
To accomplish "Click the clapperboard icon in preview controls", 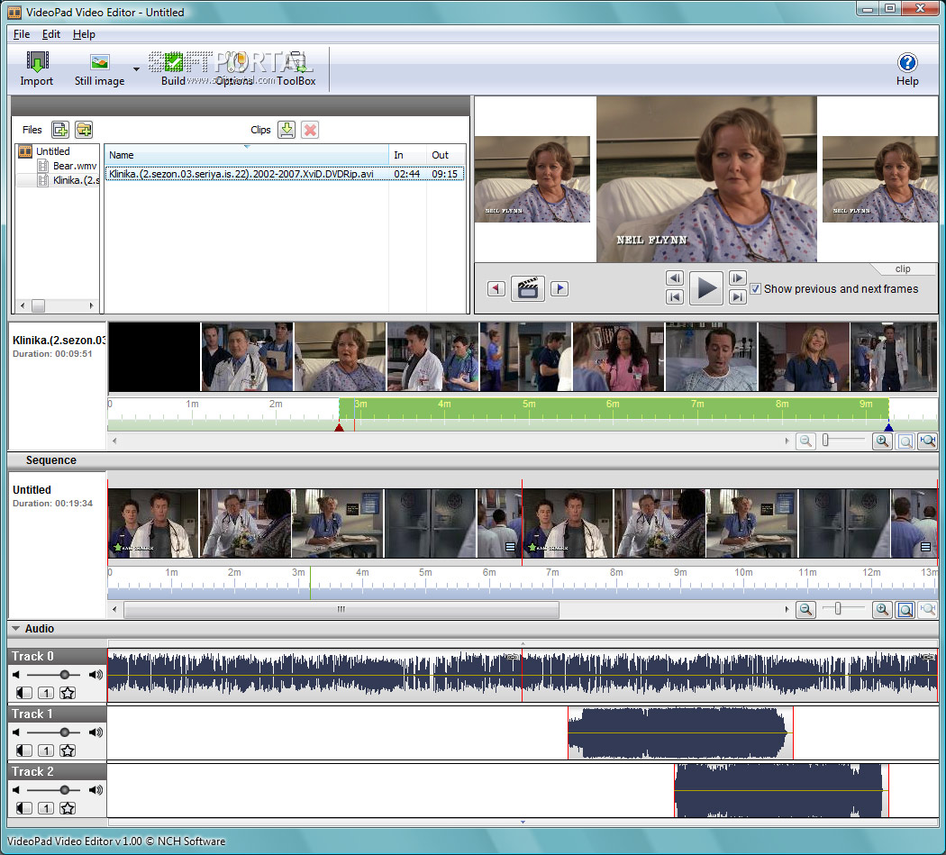I will 527,288.
